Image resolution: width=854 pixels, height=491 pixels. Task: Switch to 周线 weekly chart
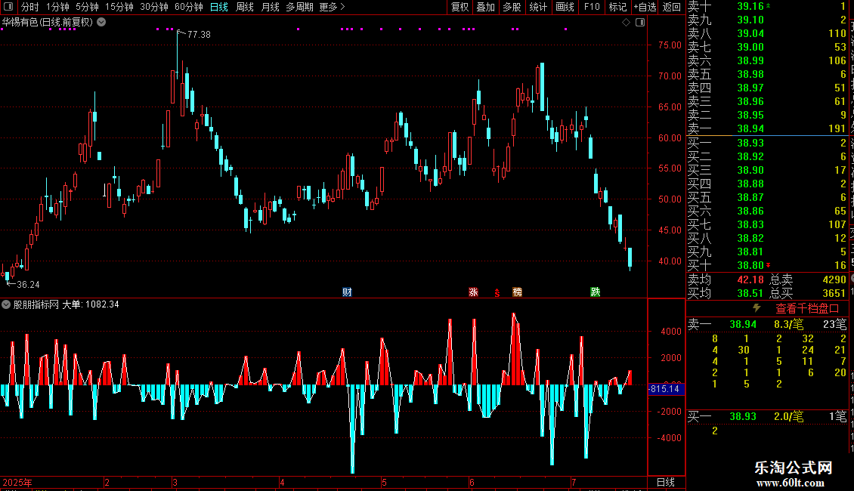[x=245, y=7]
